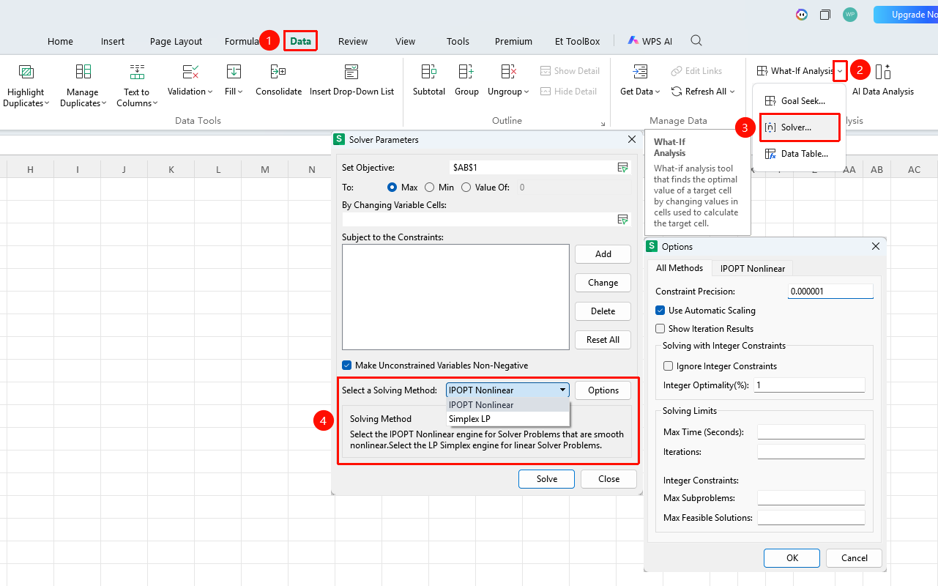This screenshot has width=938, height=586.
Task: Click the user avatar icon
Action: tap(850, 15)
